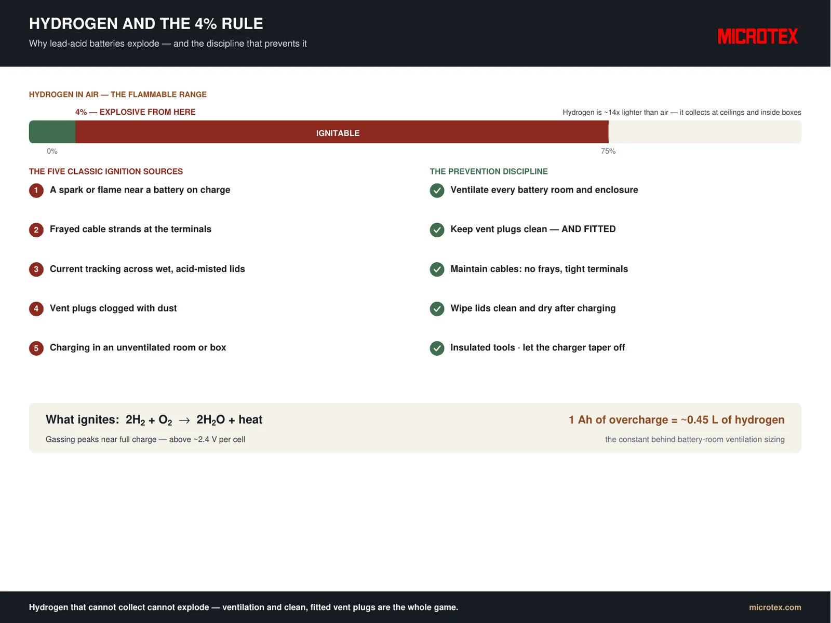This screenshot has height=623, width=831.
Task: Select the number 3 badge for current tracking
Action: (x=36, y=269)
